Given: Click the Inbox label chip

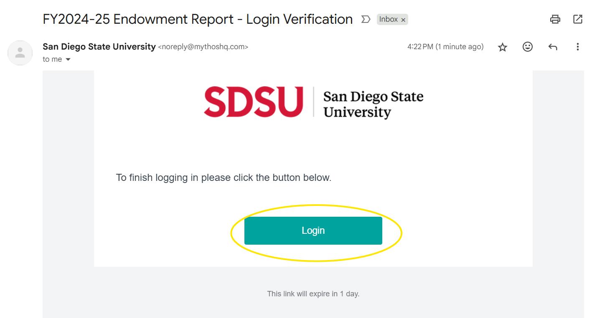Looking at the screenshot, I should pyautogui.click(x=388, y=19).
